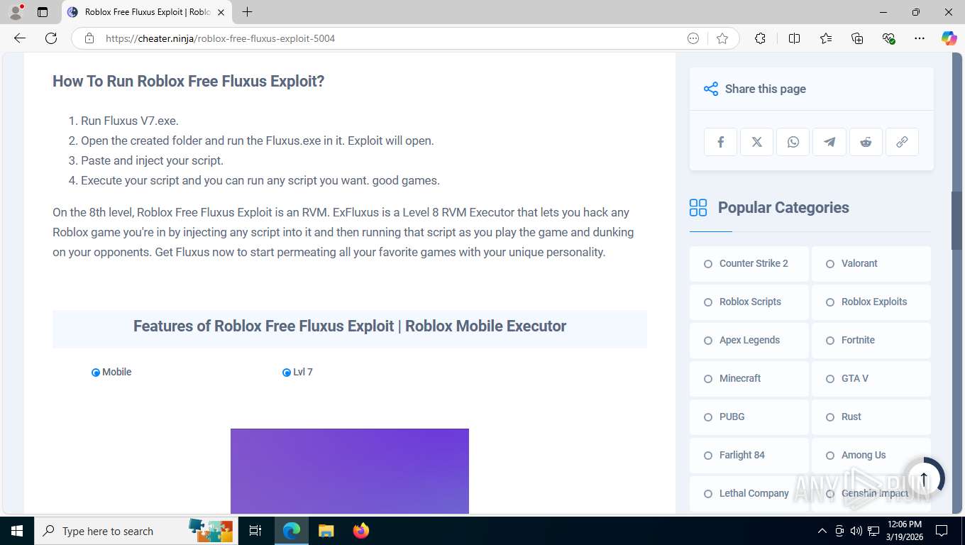Click the address bar URL

(x=220, y=38)
